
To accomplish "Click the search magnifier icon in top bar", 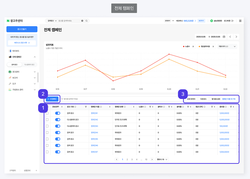I will tap(86, 21).
